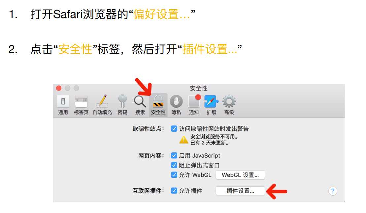
Task: Open the 搜索 magnifying glass icon
Action: point(140,101)
